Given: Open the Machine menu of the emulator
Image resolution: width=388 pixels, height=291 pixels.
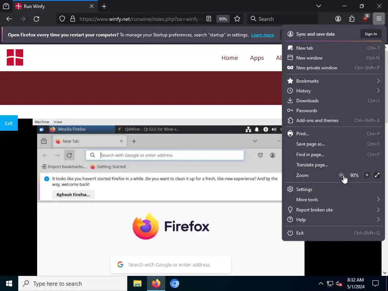Looking at the screenshot, I should pos(42,122).
